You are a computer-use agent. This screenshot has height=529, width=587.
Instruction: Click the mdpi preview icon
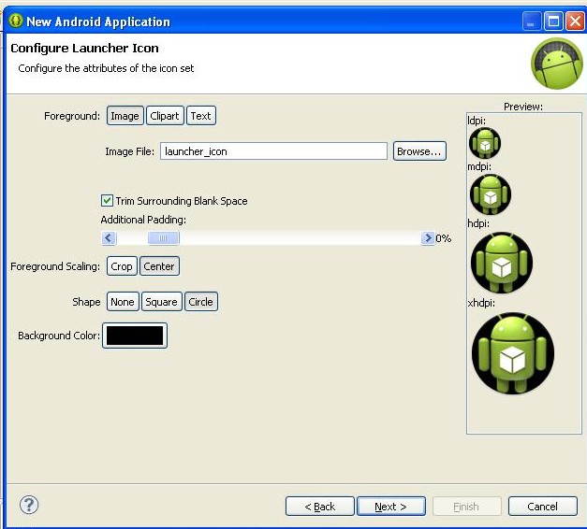point(491,194)
